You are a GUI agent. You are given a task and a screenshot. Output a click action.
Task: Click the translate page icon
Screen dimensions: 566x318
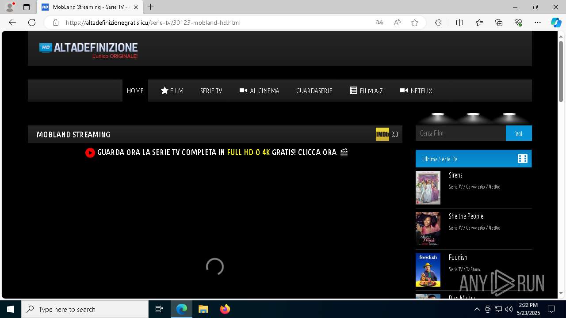379,23
